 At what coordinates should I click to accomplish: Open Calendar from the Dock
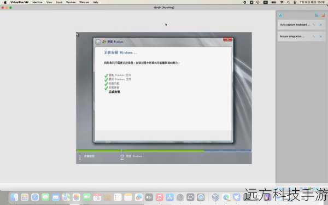point(97,197)
